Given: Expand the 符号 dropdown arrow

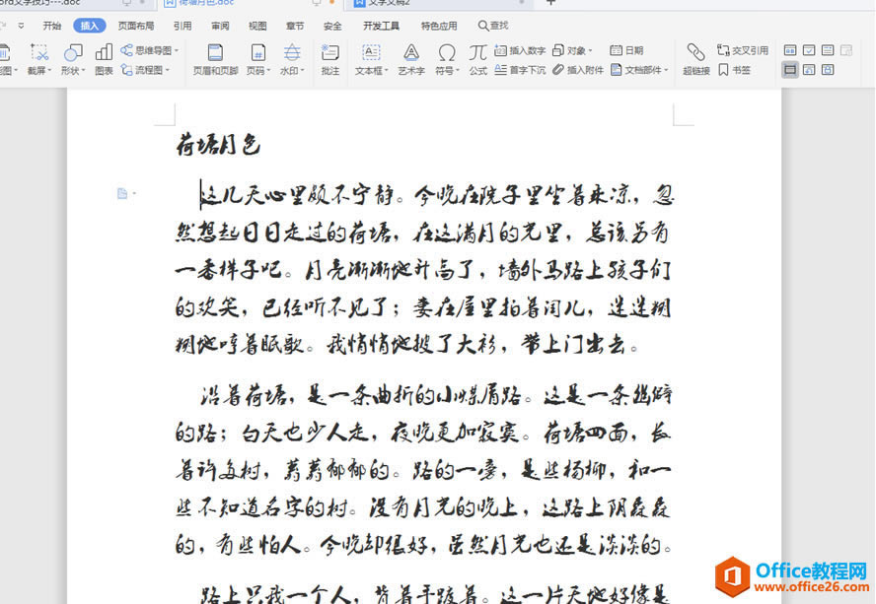Looking at the screenshot, I should [458, 70].
